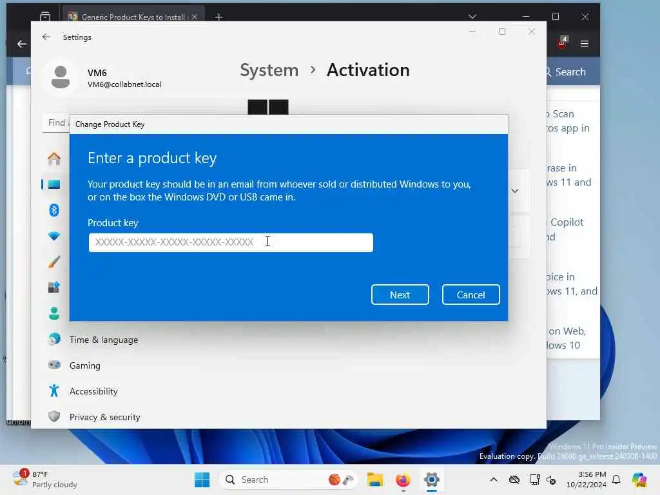Click the Next button in product key dialog
This screenshot has width=660, height=495.
point(400,295)
